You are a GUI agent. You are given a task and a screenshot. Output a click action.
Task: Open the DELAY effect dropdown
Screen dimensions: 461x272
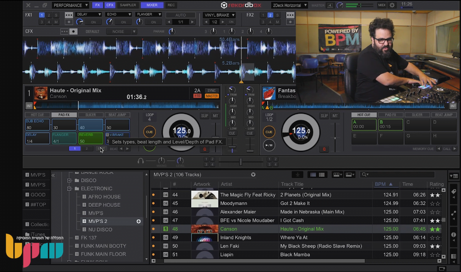88,15
